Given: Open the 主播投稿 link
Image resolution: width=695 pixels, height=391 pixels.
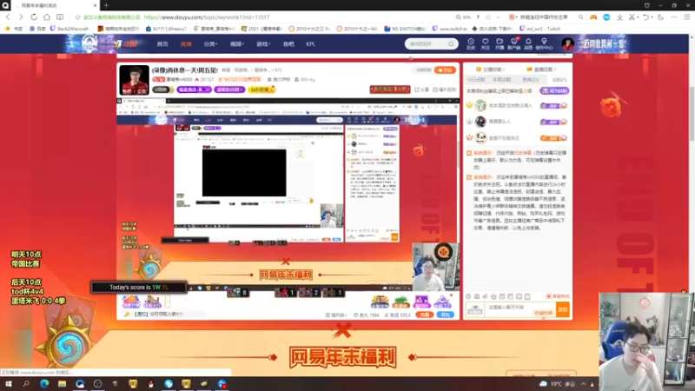Looking at the screenshot, I should pyautogui.click(x=490, y=70).
